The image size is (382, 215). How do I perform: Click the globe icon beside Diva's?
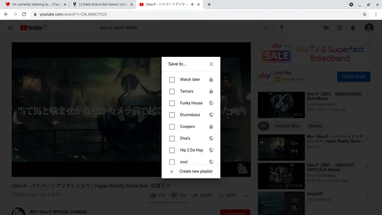click(211, 138)
